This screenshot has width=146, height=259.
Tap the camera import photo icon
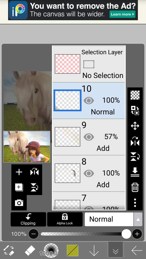[19, 203]
